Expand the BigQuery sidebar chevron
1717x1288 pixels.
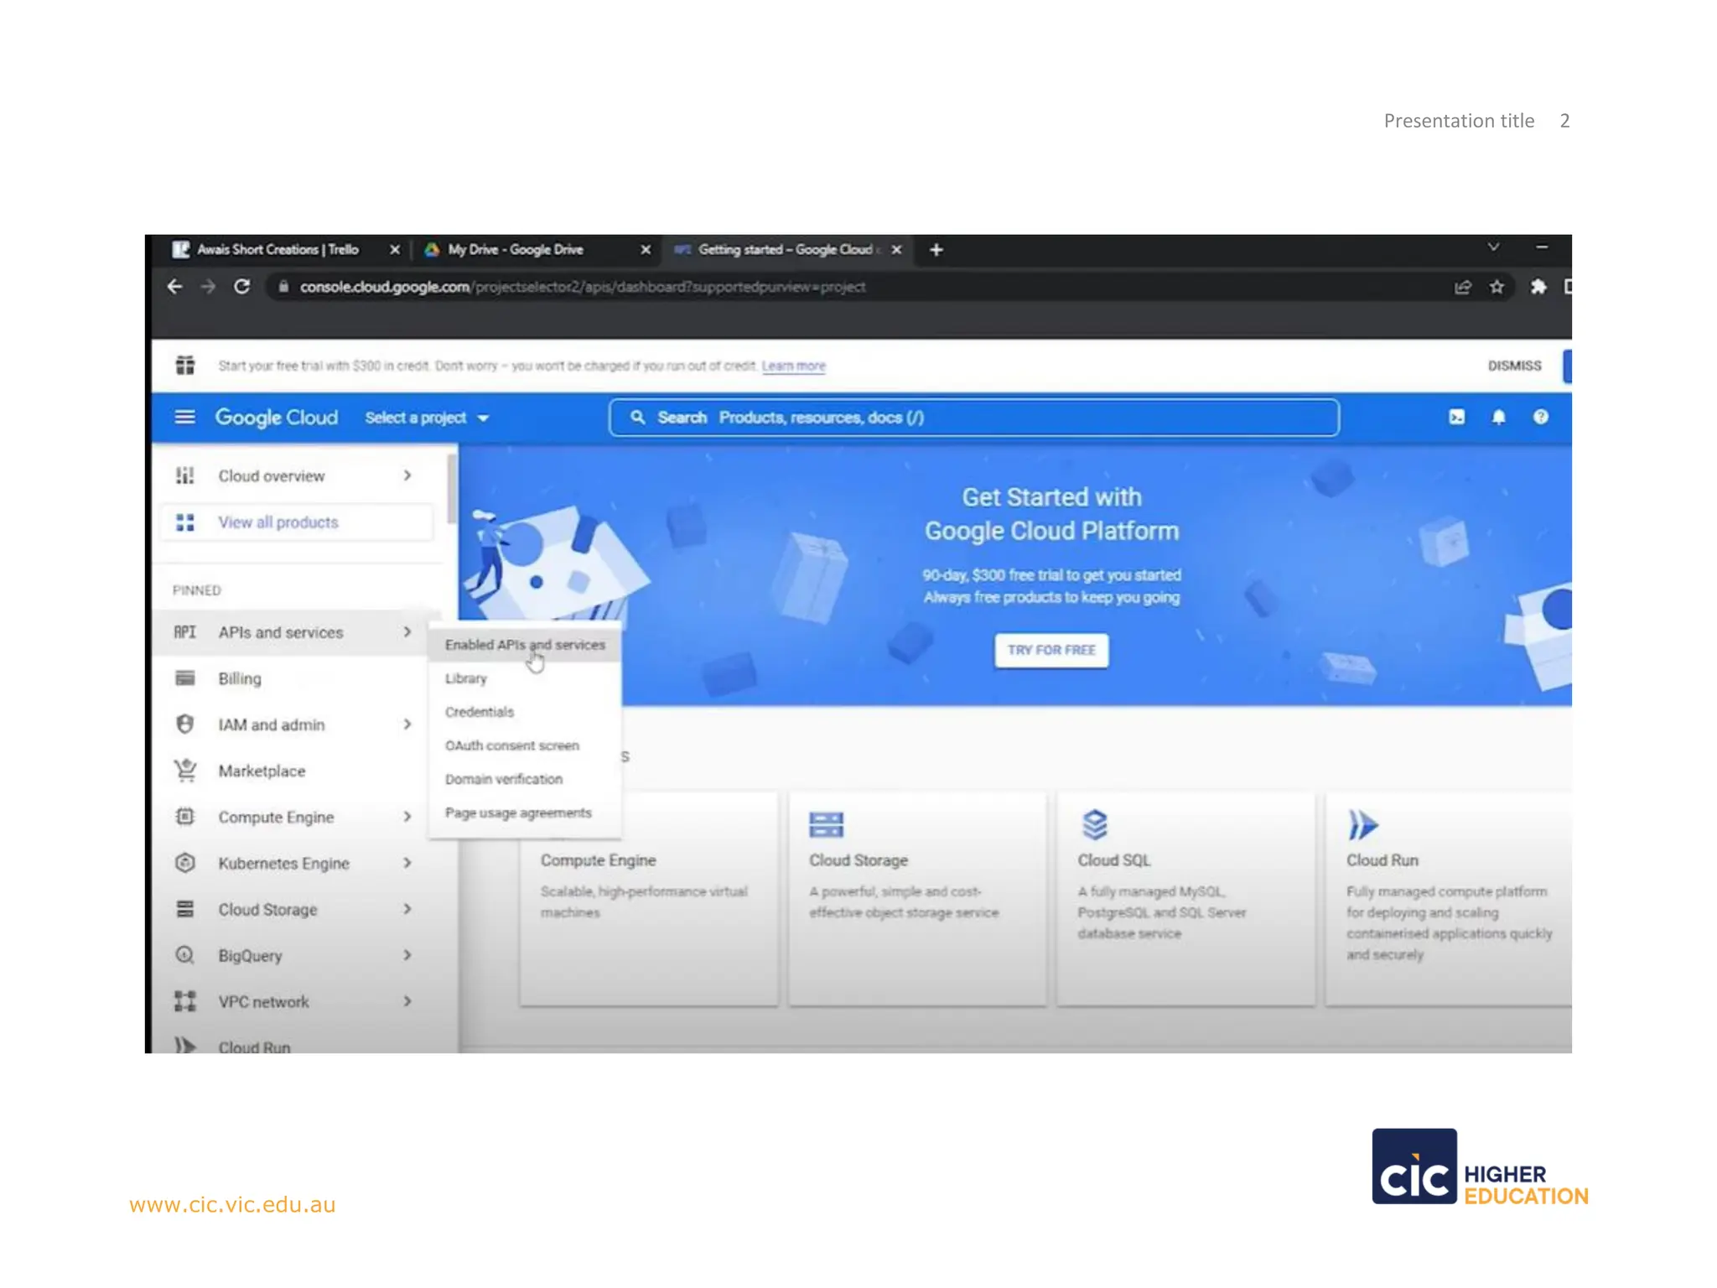point(407,955)
